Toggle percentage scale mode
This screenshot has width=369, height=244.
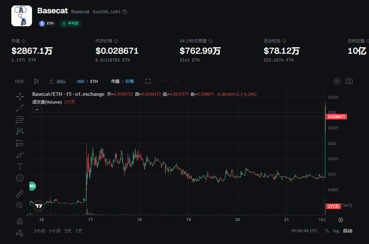point(327,231)
